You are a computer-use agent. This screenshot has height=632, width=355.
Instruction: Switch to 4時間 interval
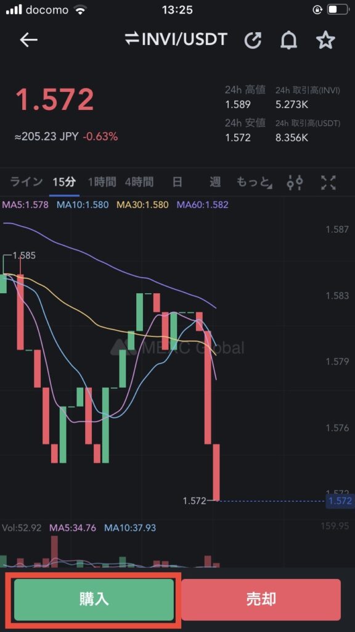pos(139,182)
